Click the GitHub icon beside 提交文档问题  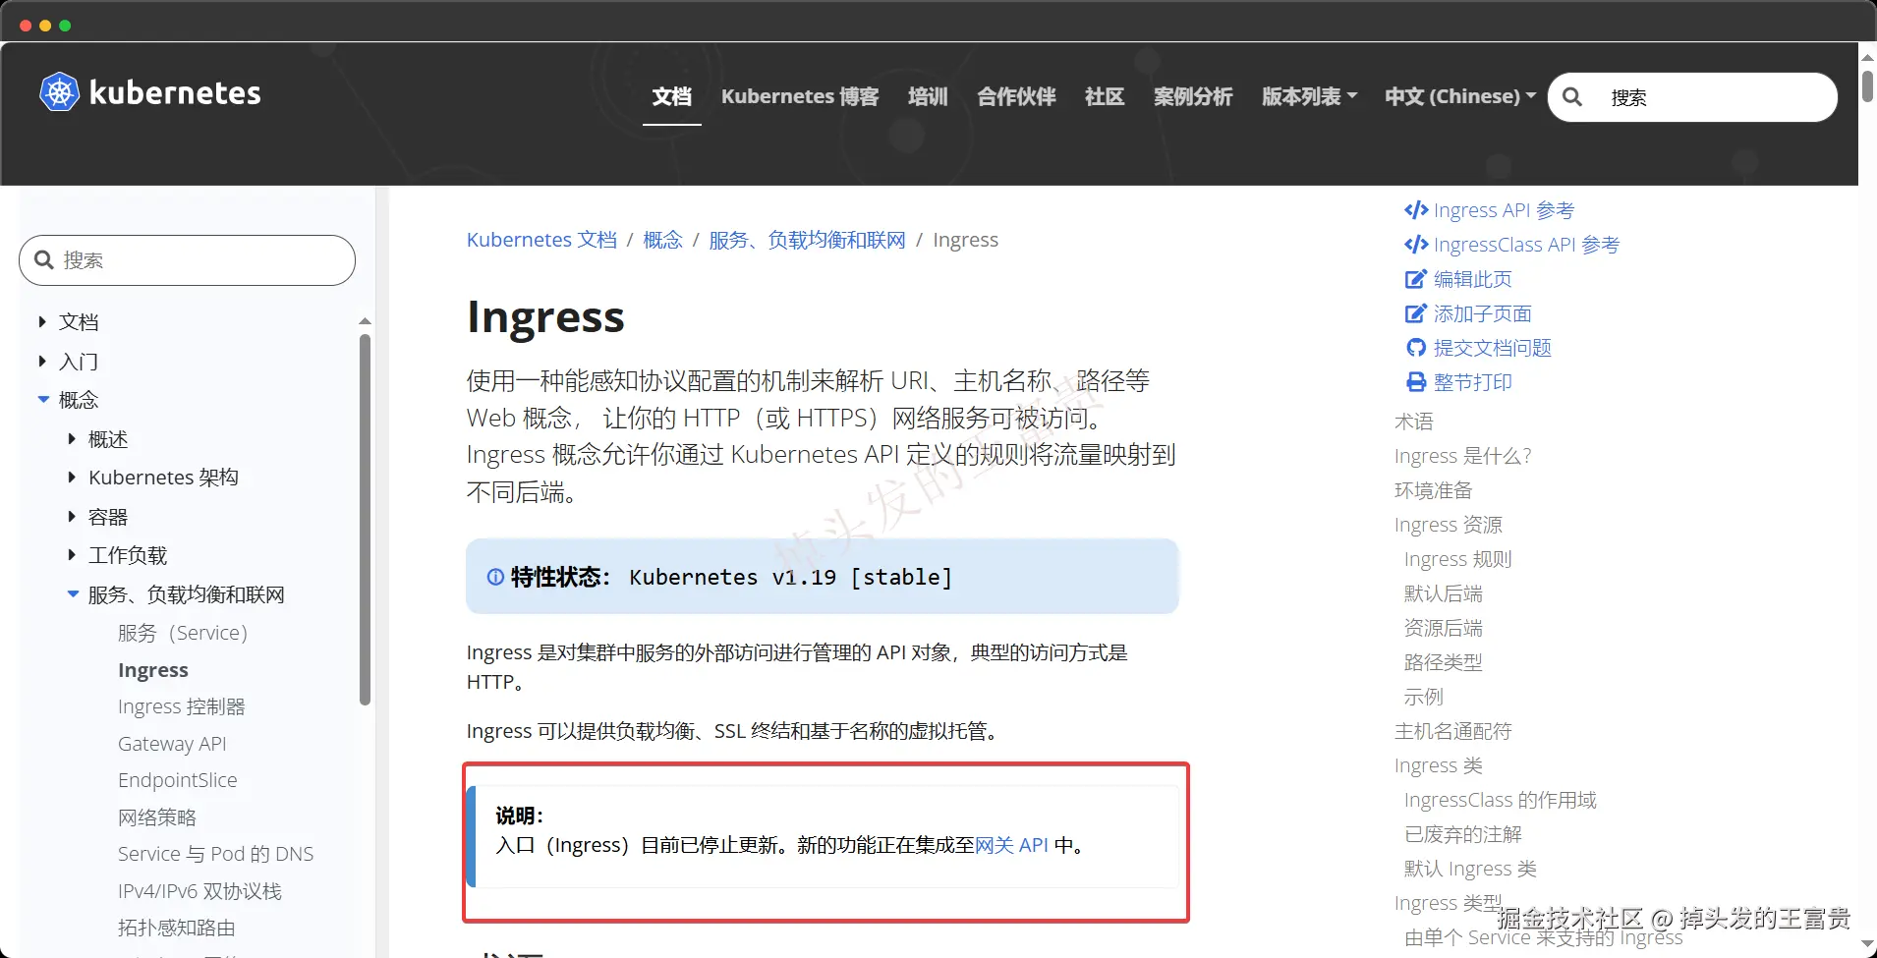click(1416, 348)
